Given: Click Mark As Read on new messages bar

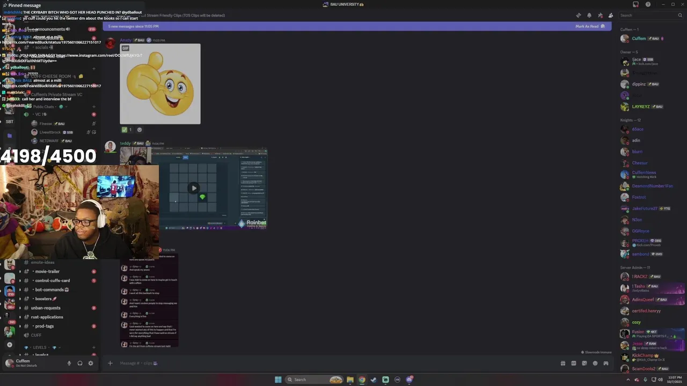Looking at the screenshot, I should [x=589, y=26].
